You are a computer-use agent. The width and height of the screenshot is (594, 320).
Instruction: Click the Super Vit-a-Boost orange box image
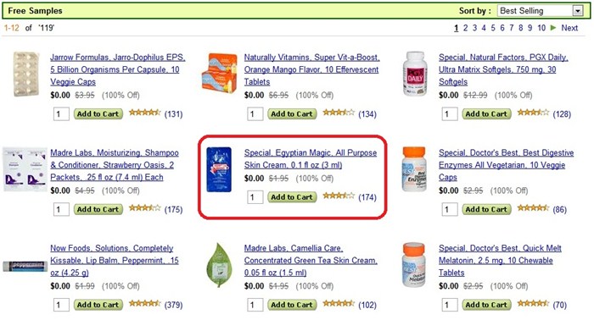(219, 73)
